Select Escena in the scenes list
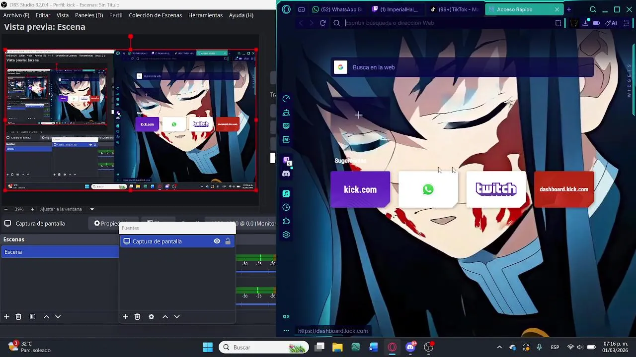 [60, 252]
